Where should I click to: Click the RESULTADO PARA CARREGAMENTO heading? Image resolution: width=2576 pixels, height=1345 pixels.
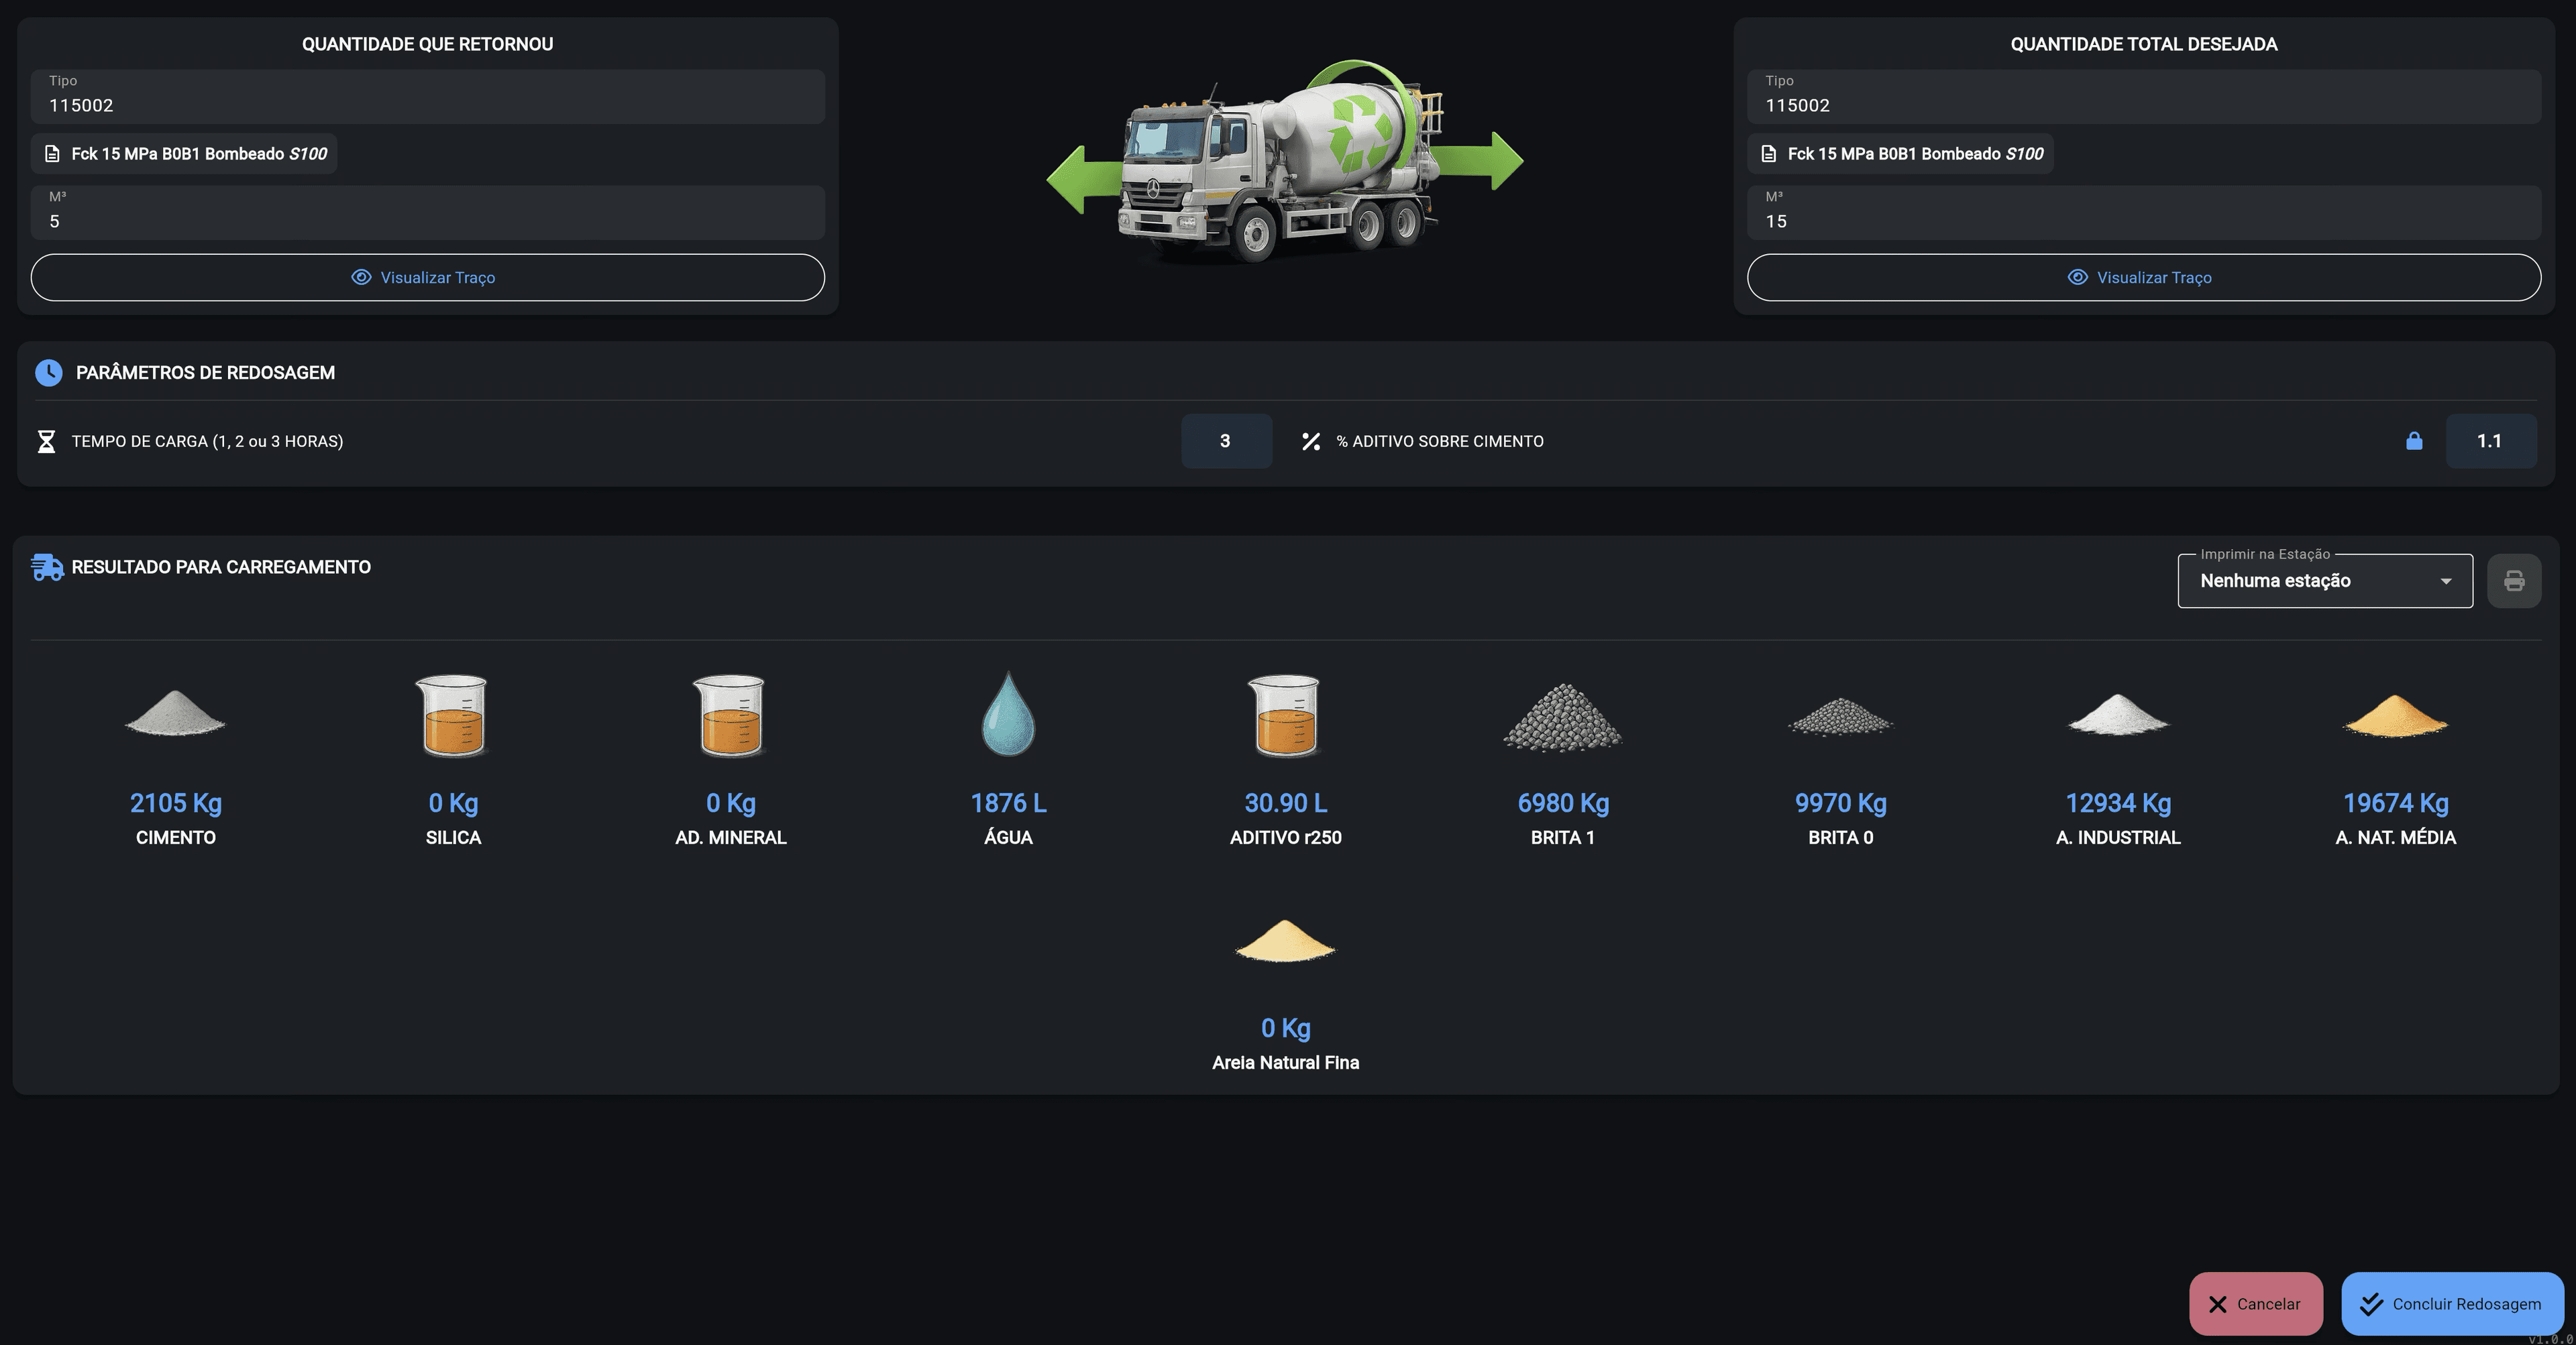(x=221, y=567)
